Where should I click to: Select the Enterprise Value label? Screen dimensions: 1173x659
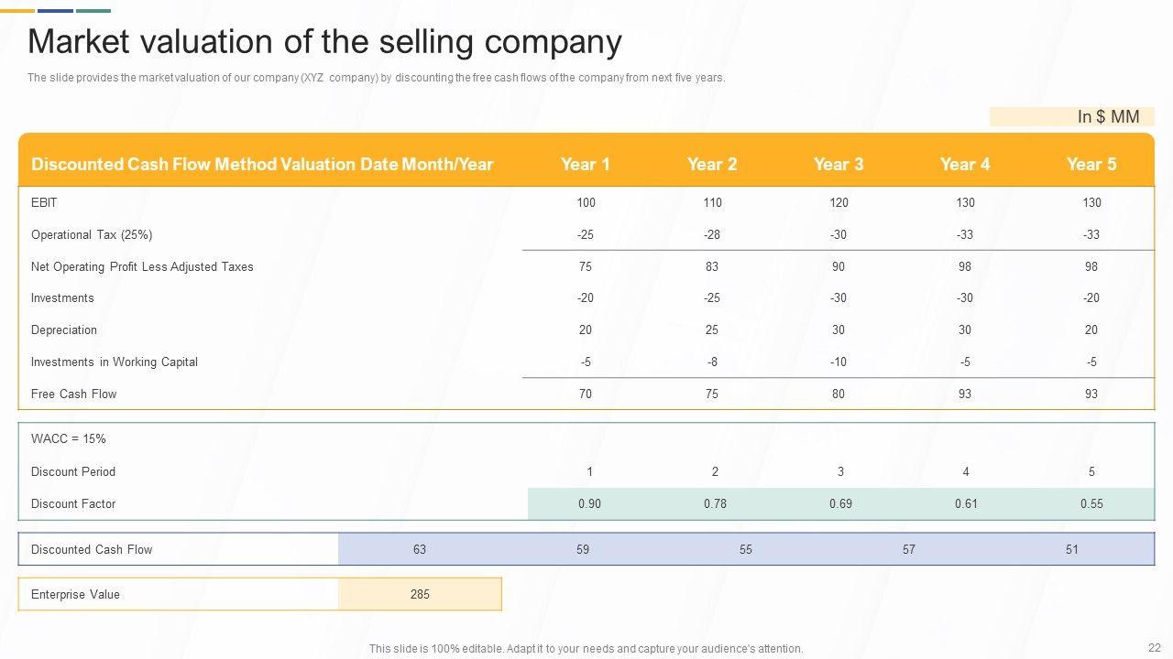pyautogui.click(x=75, y=594)
